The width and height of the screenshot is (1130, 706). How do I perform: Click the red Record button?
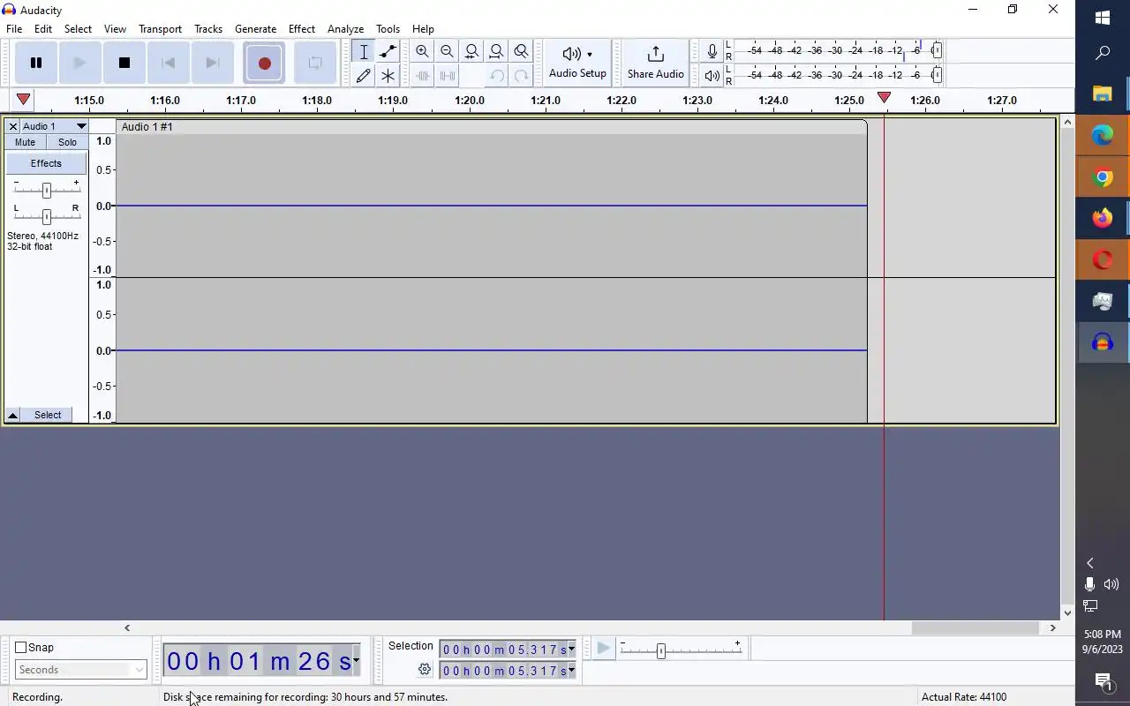coord(264,63)
